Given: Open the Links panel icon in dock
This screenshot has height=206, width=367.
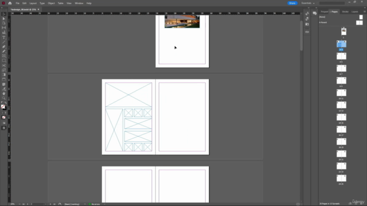Looking at the screenshot, I should click(307, 32).
